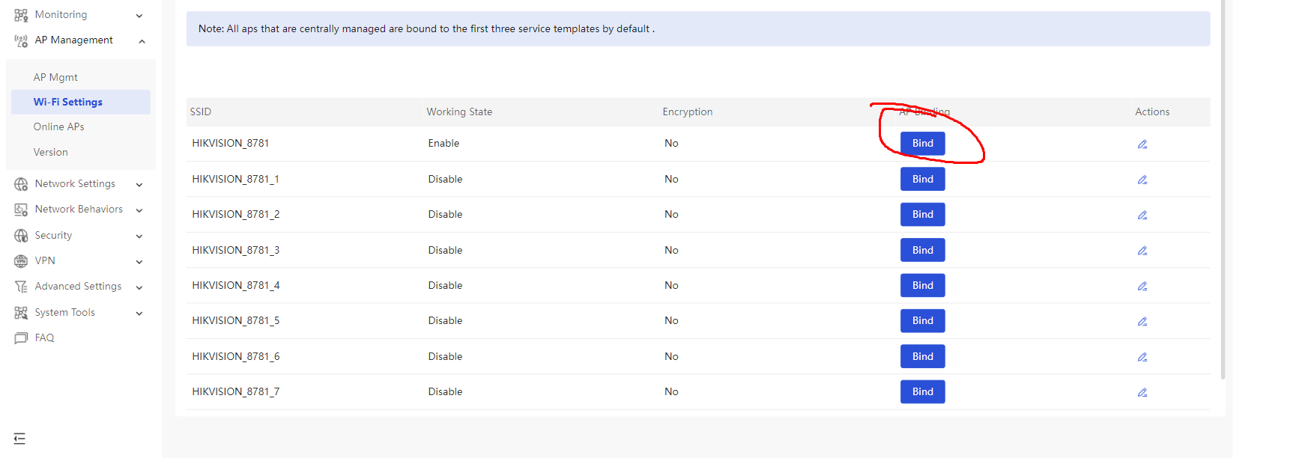Edit the HIKVISION_8781_1 SSID entry
Screen dimensions: 1308x458
click(x=1142, y=180)
